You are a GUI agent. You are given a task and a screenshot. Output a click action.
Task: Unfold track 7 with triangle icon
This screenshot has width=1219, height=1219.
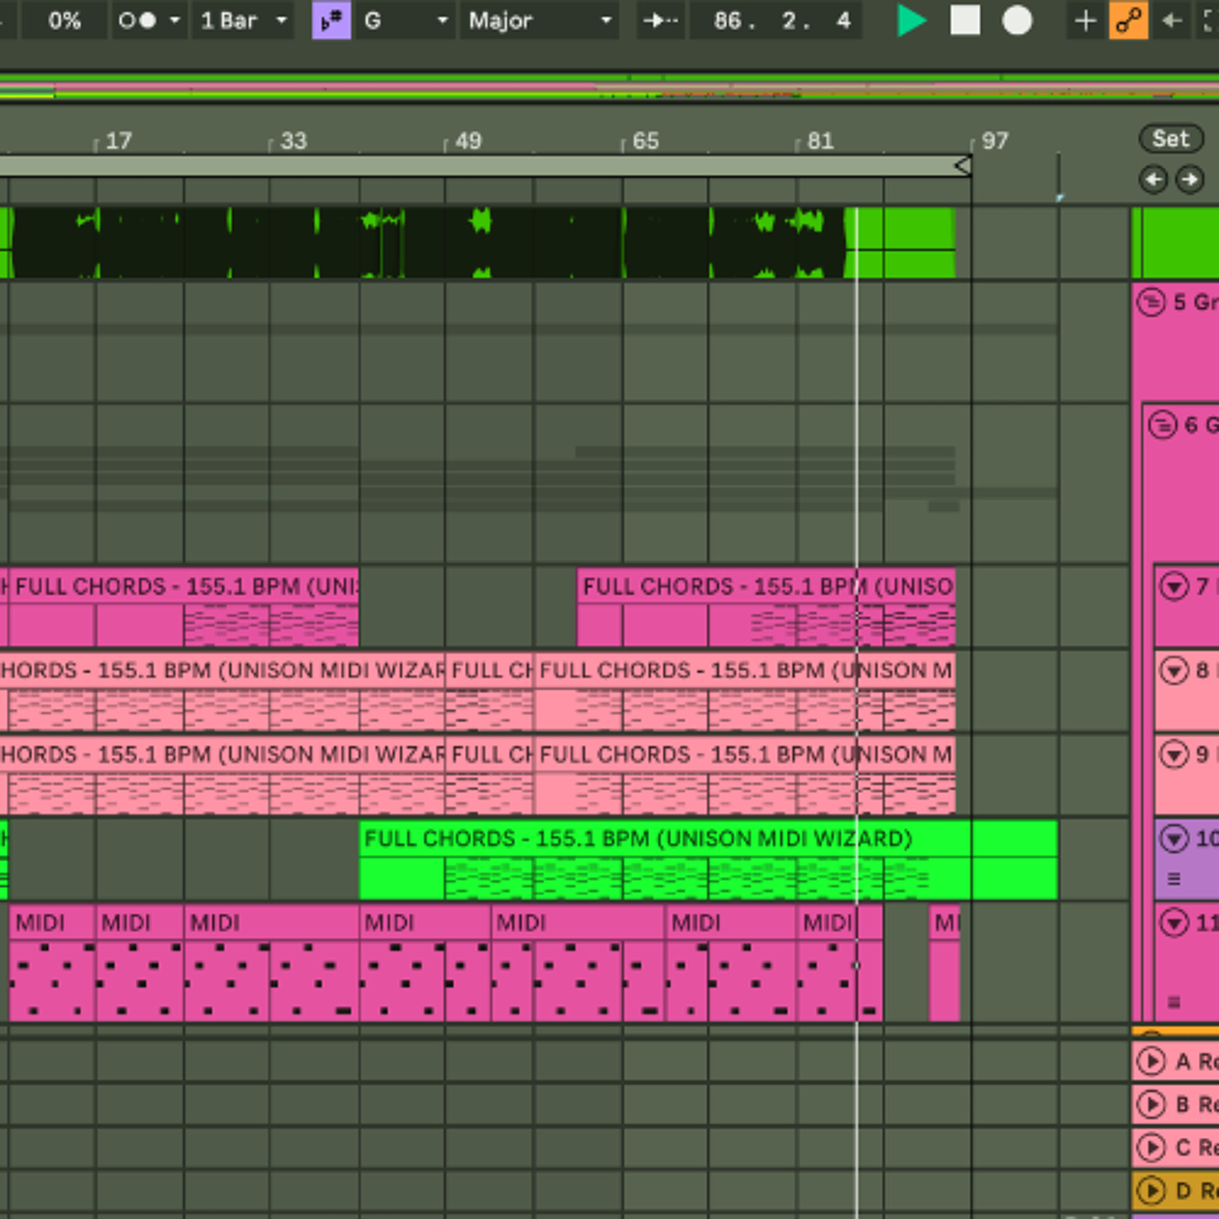pos(1174,587)
